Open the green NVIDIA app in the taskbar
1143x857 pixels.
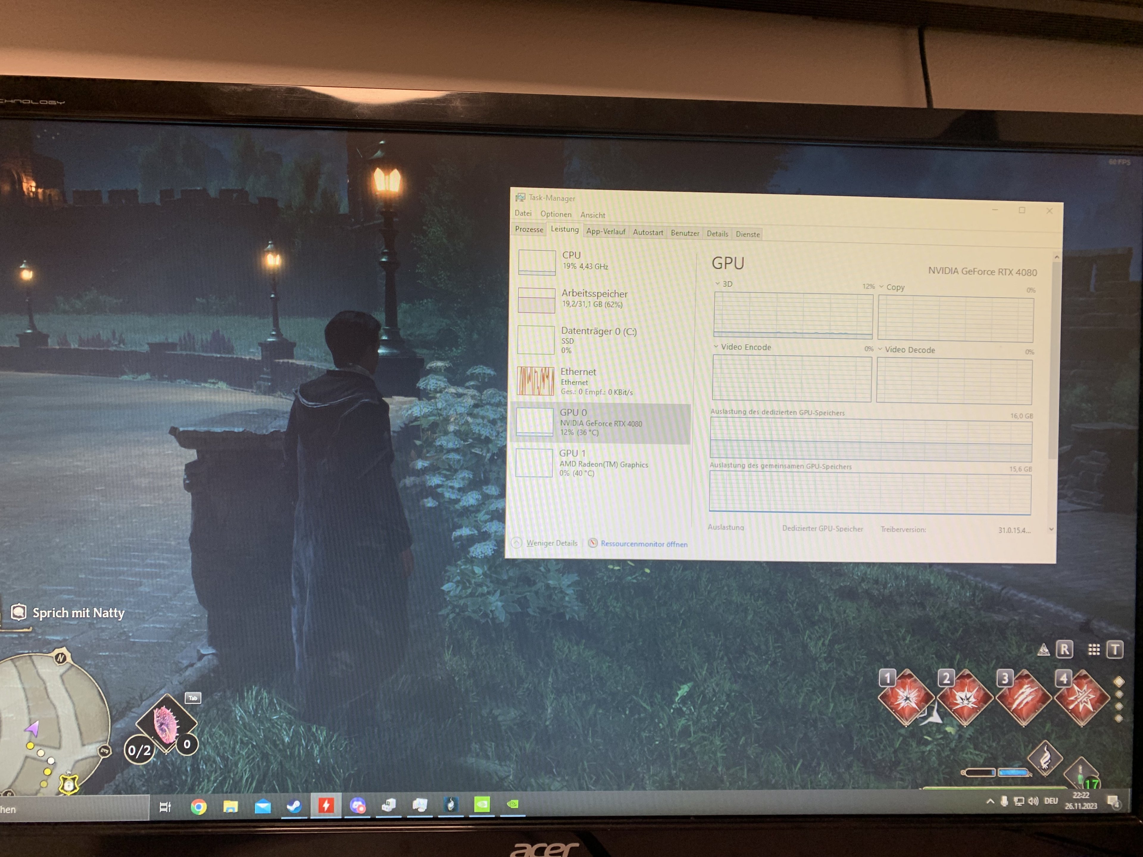(482, 804)
